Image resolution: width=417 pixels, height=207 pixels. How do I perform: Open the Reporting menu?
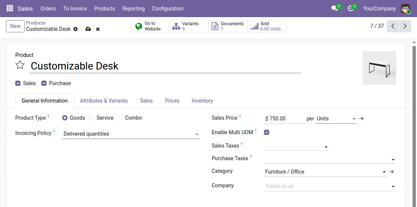click(133, 9)
